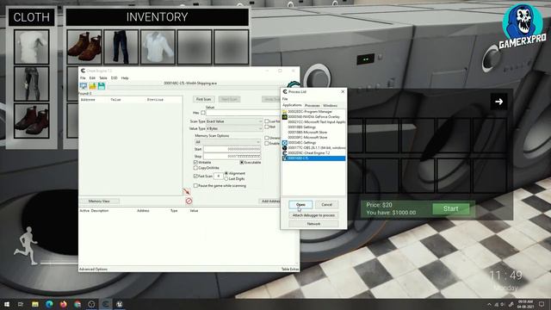Switch to the Processes tab
551x310 pixels.
click(x=312, y=105)
